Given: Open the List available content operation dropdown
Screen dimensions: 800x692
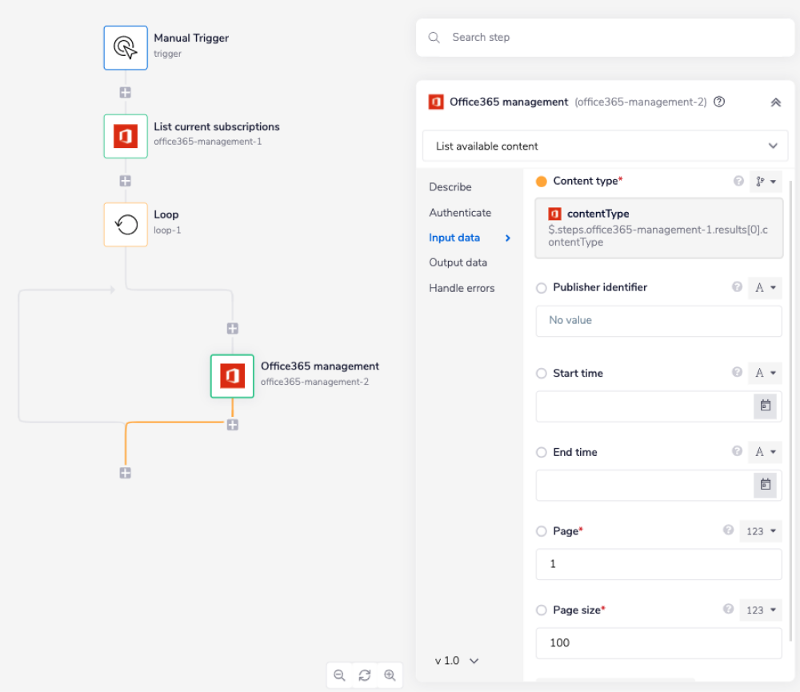Looking at the screenshot, I should point(605,146).
